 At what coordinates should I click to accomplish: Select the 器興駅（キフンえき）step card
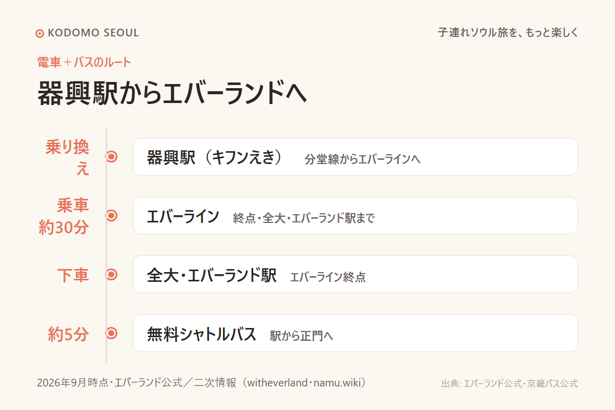click(355, 157)
